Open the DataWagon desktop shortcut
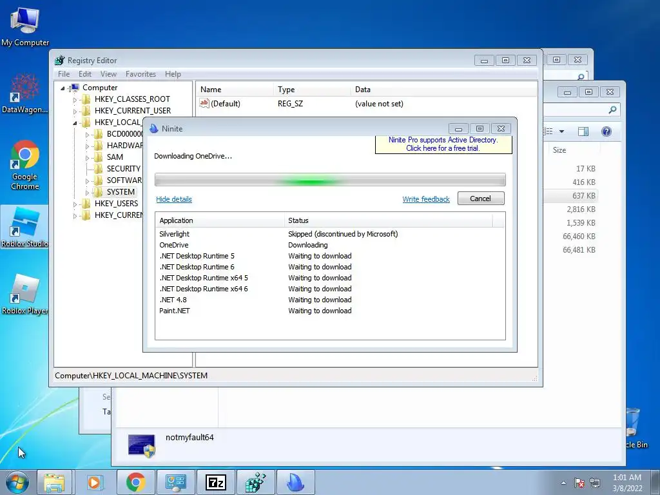The image size is (660, 495). (x=24, y=93)
